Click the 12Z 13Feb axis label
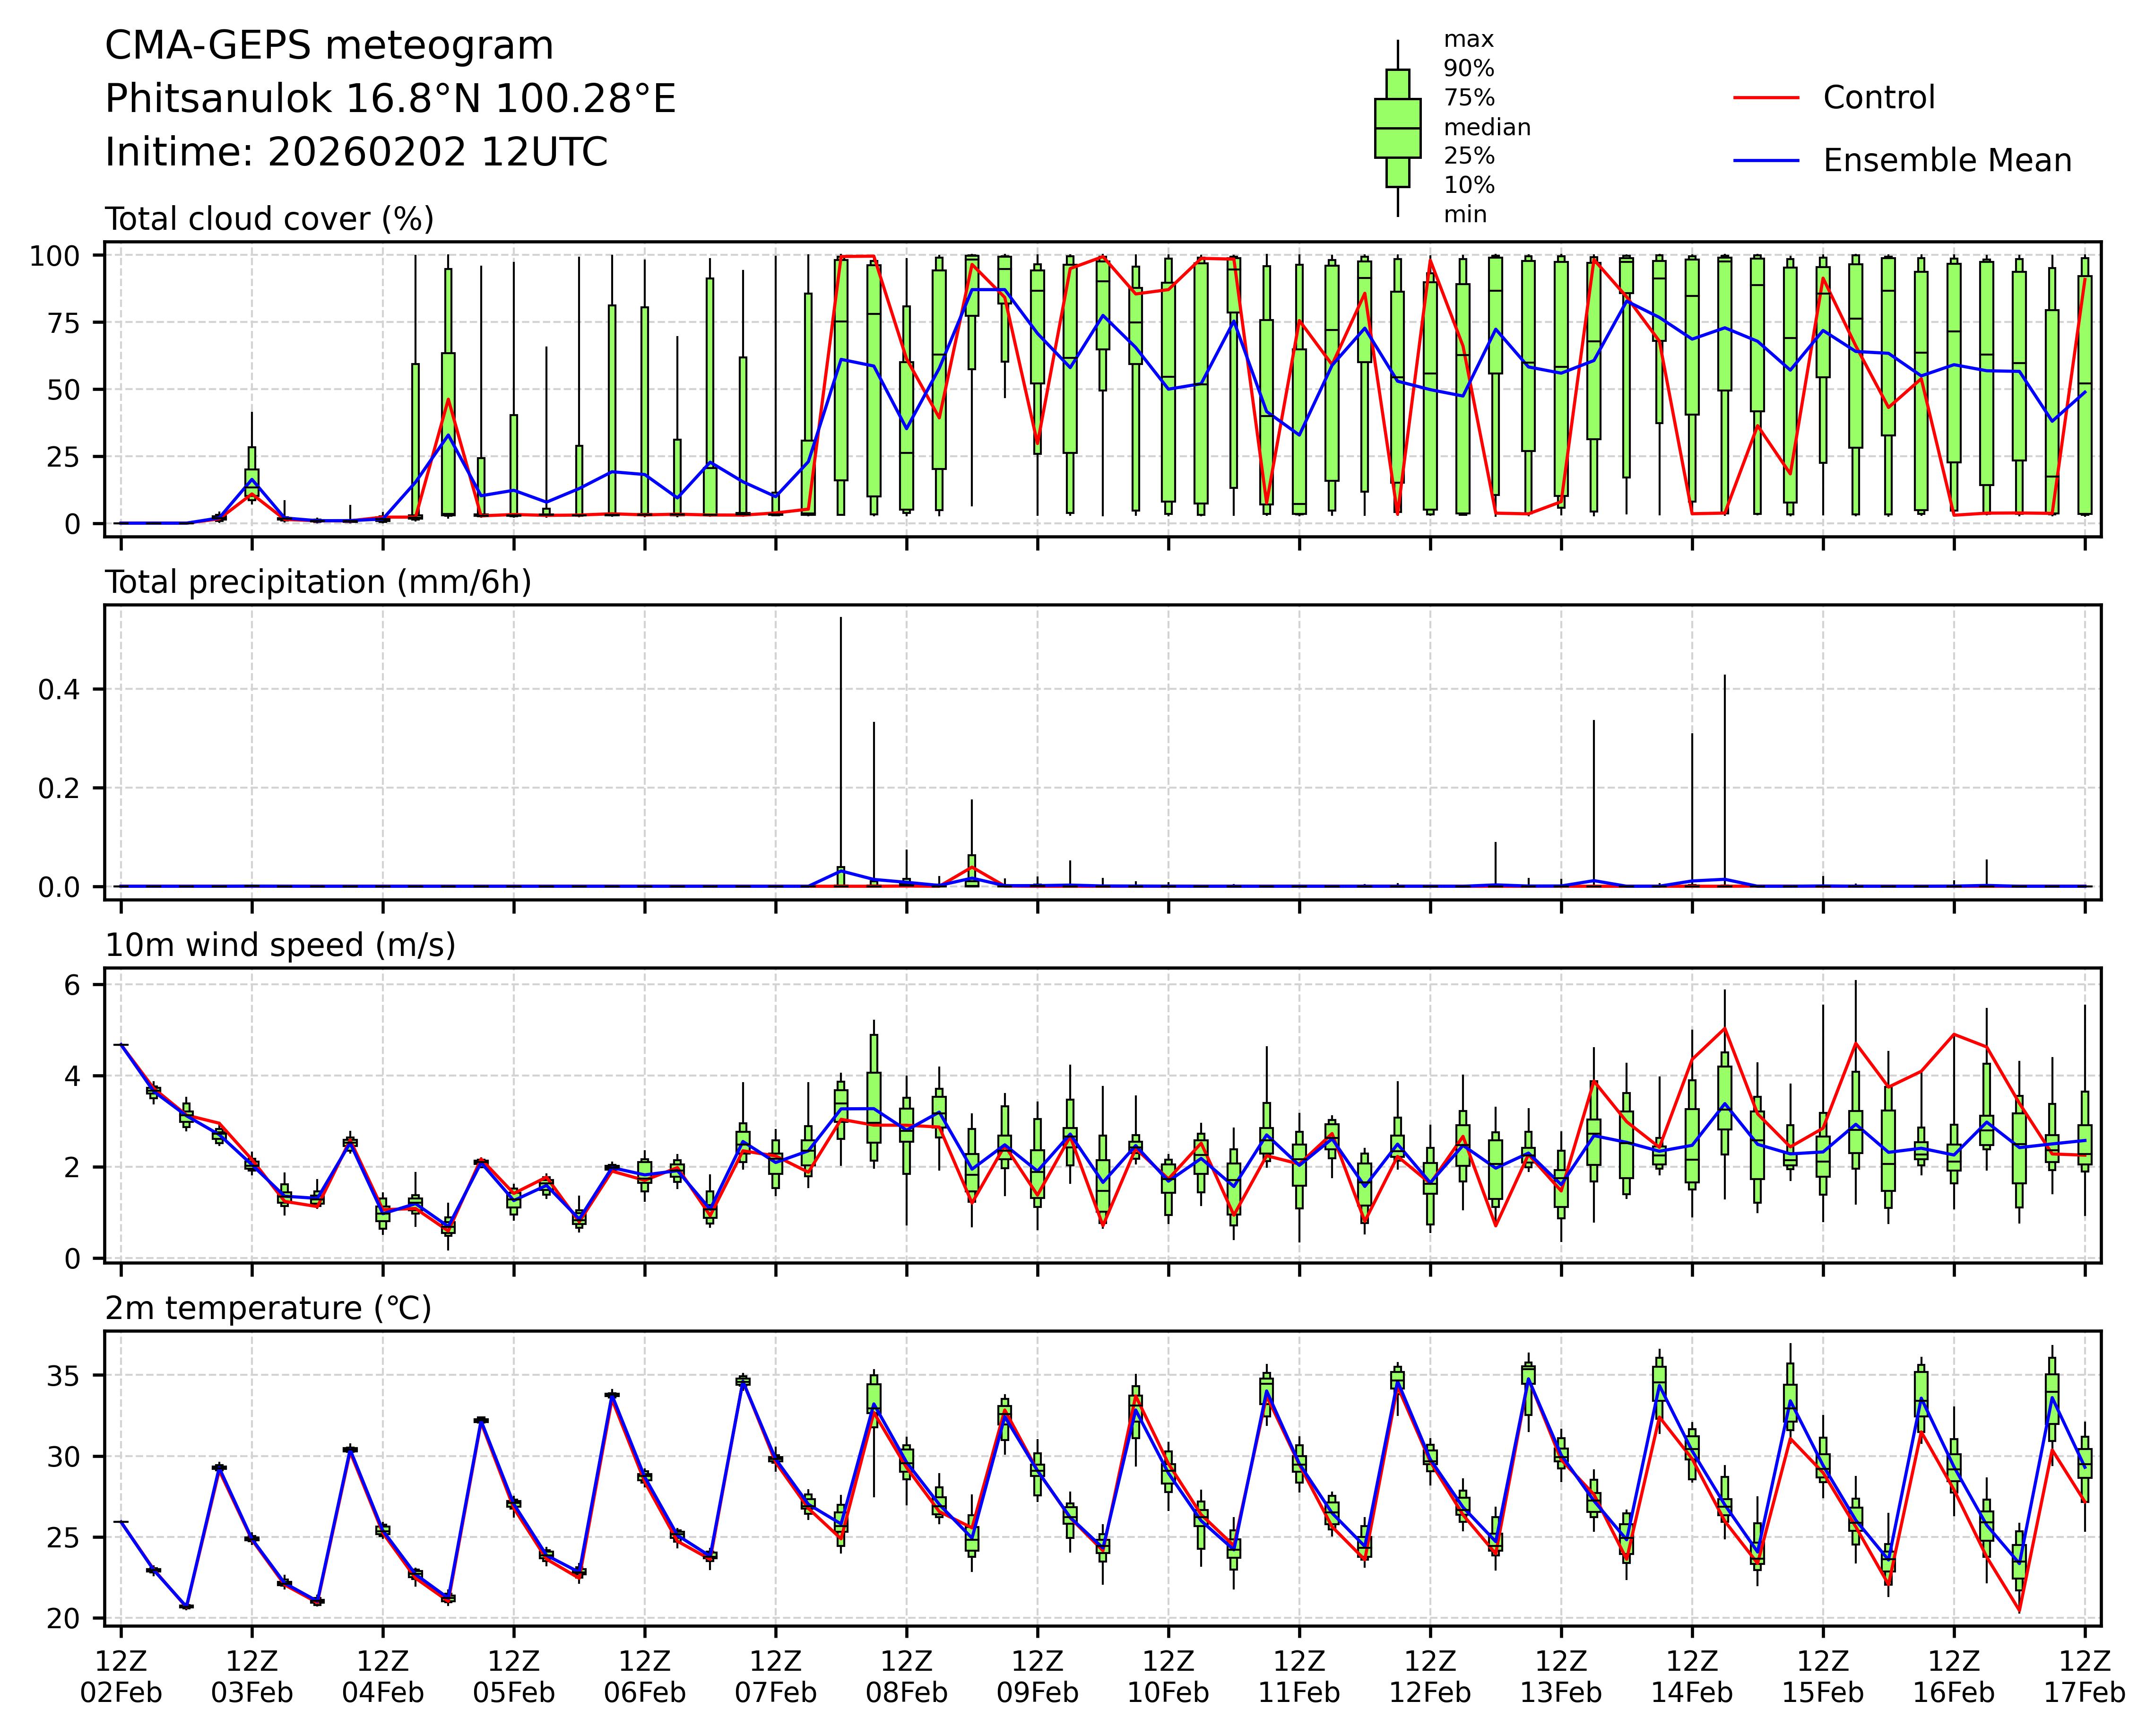 (x=1560, y=1677)
